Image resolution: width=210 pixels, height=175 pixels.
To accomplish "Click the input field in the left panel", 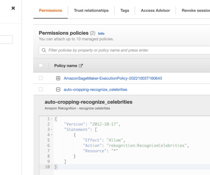I will [x=6, y=40].
